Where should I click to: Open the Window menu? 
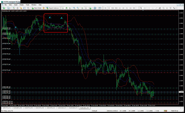tap(34, 5)
